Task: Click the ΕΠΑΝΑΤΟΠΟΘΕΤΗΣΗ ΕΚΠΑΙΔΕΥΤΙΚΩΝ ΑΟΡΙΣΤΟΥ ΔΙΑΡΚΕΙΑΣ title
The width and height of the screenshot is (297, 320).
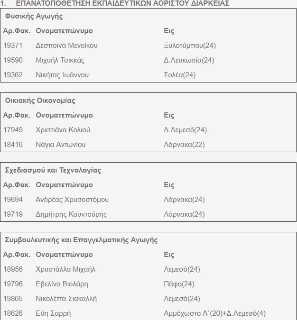Action: click(x=122, y=3)
